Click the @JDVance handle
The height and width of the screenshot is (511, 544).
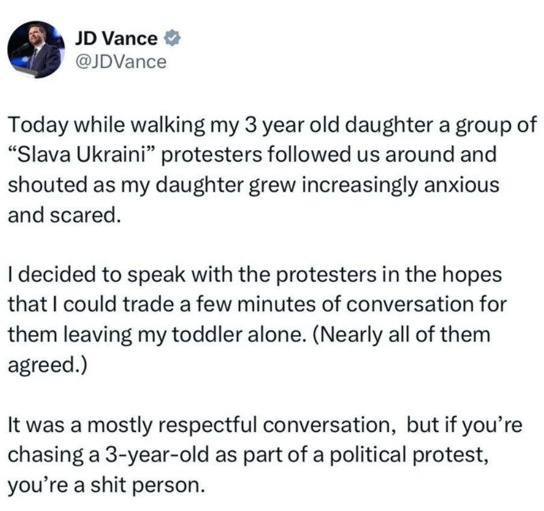119,61
